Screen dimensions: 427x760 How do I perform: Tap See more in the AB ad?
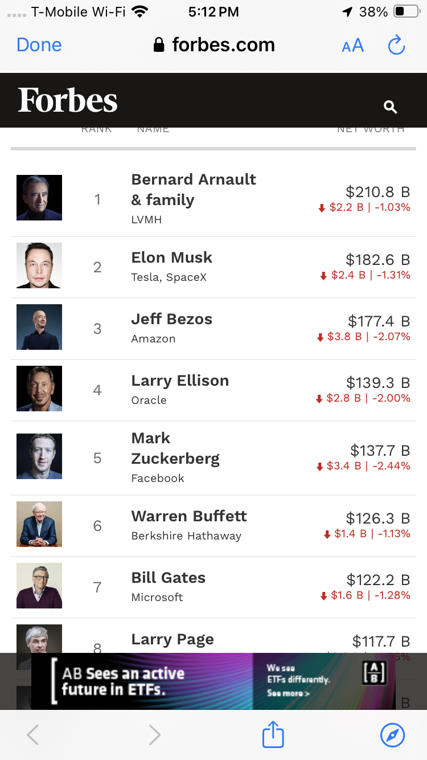[288, 693]
